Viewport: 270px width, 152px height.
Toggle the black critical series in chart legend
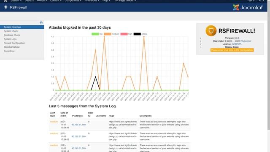click(140, 34)
